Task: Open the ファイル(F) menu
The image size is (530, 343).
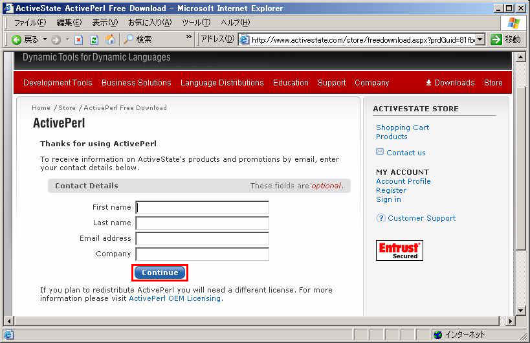Action: [30, 23]
